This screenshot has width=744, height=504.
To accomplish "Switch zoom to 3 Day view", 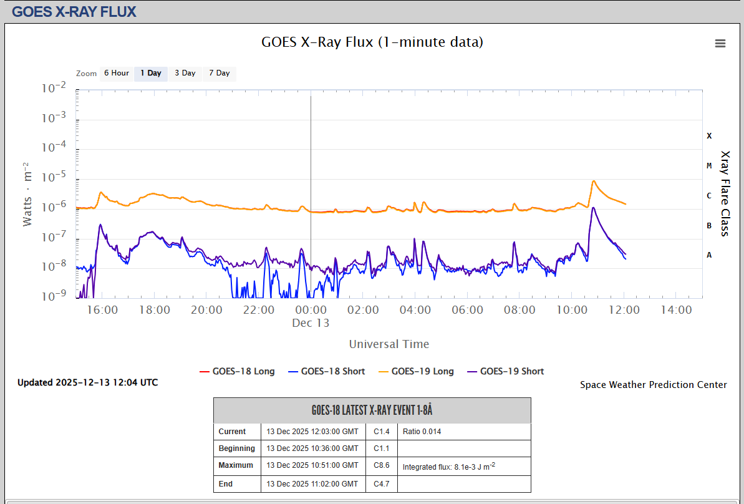I will [185, 74].
